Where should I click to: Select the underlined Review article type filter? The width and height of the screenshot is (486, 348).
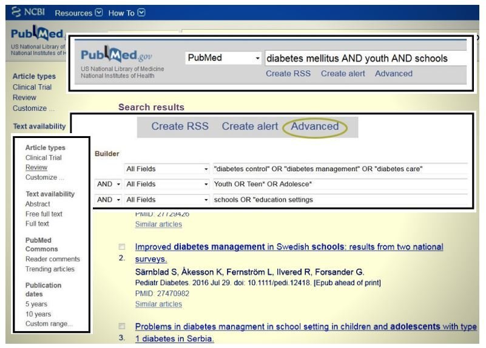coord(36,167)
